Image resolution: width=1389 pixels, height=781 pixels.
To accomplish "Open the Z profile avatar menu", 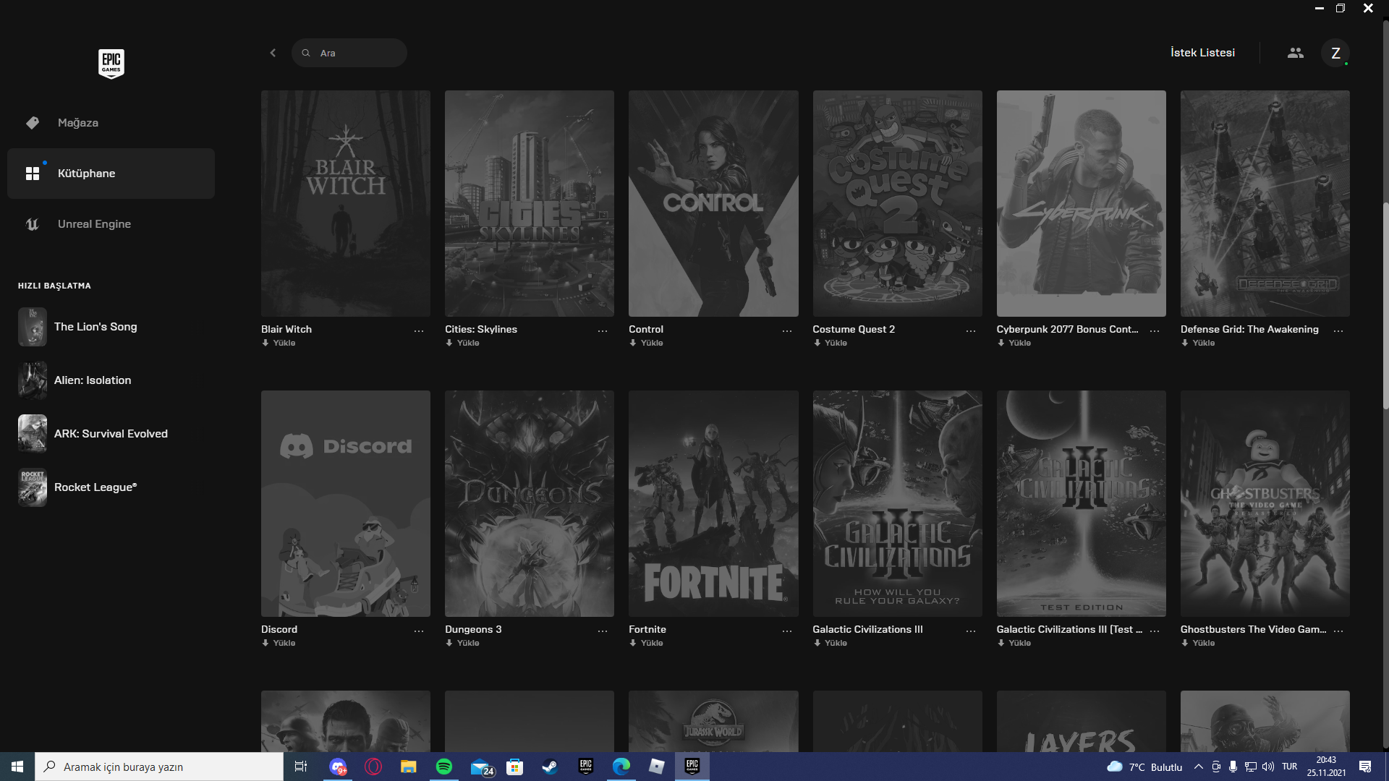I will 1335,53.
